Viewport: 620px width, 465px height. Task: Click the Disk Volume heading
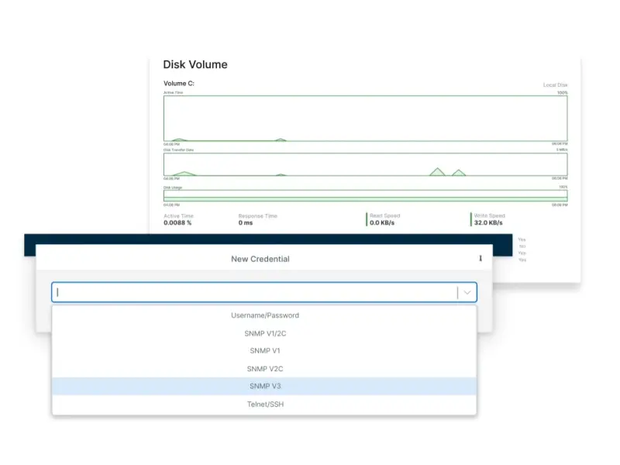(x=195, y=65)
